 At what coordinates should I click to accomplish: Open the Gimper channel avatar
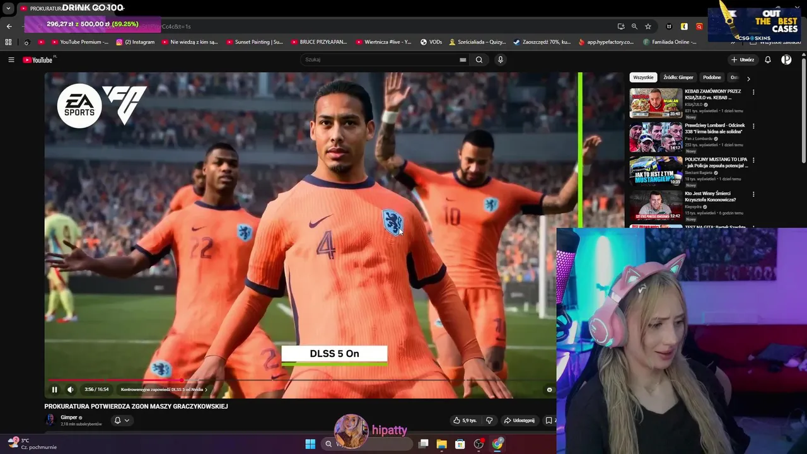[50, 420]
